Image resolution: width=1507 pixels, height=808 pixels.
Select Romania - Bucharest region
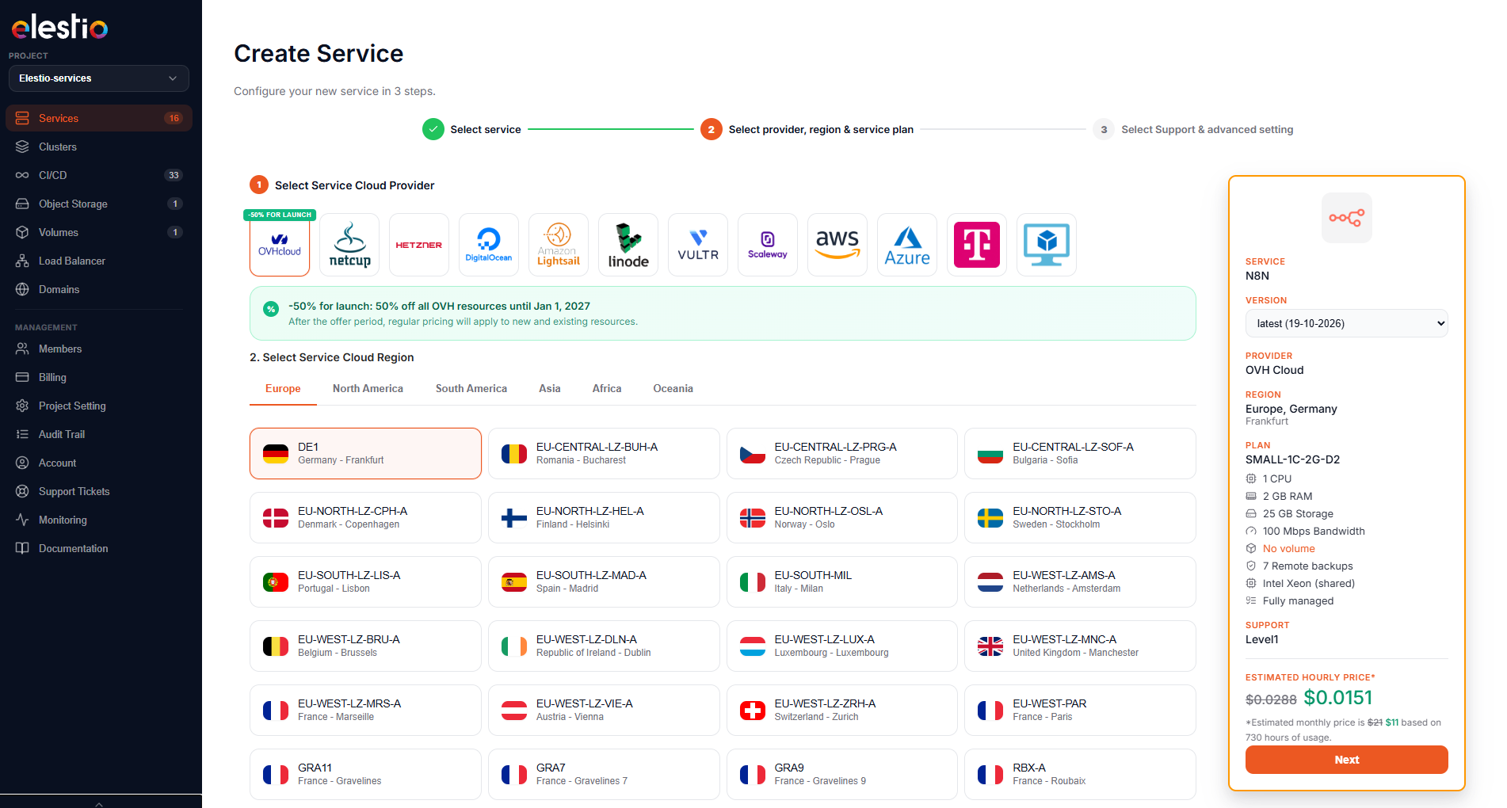[604, 454]
